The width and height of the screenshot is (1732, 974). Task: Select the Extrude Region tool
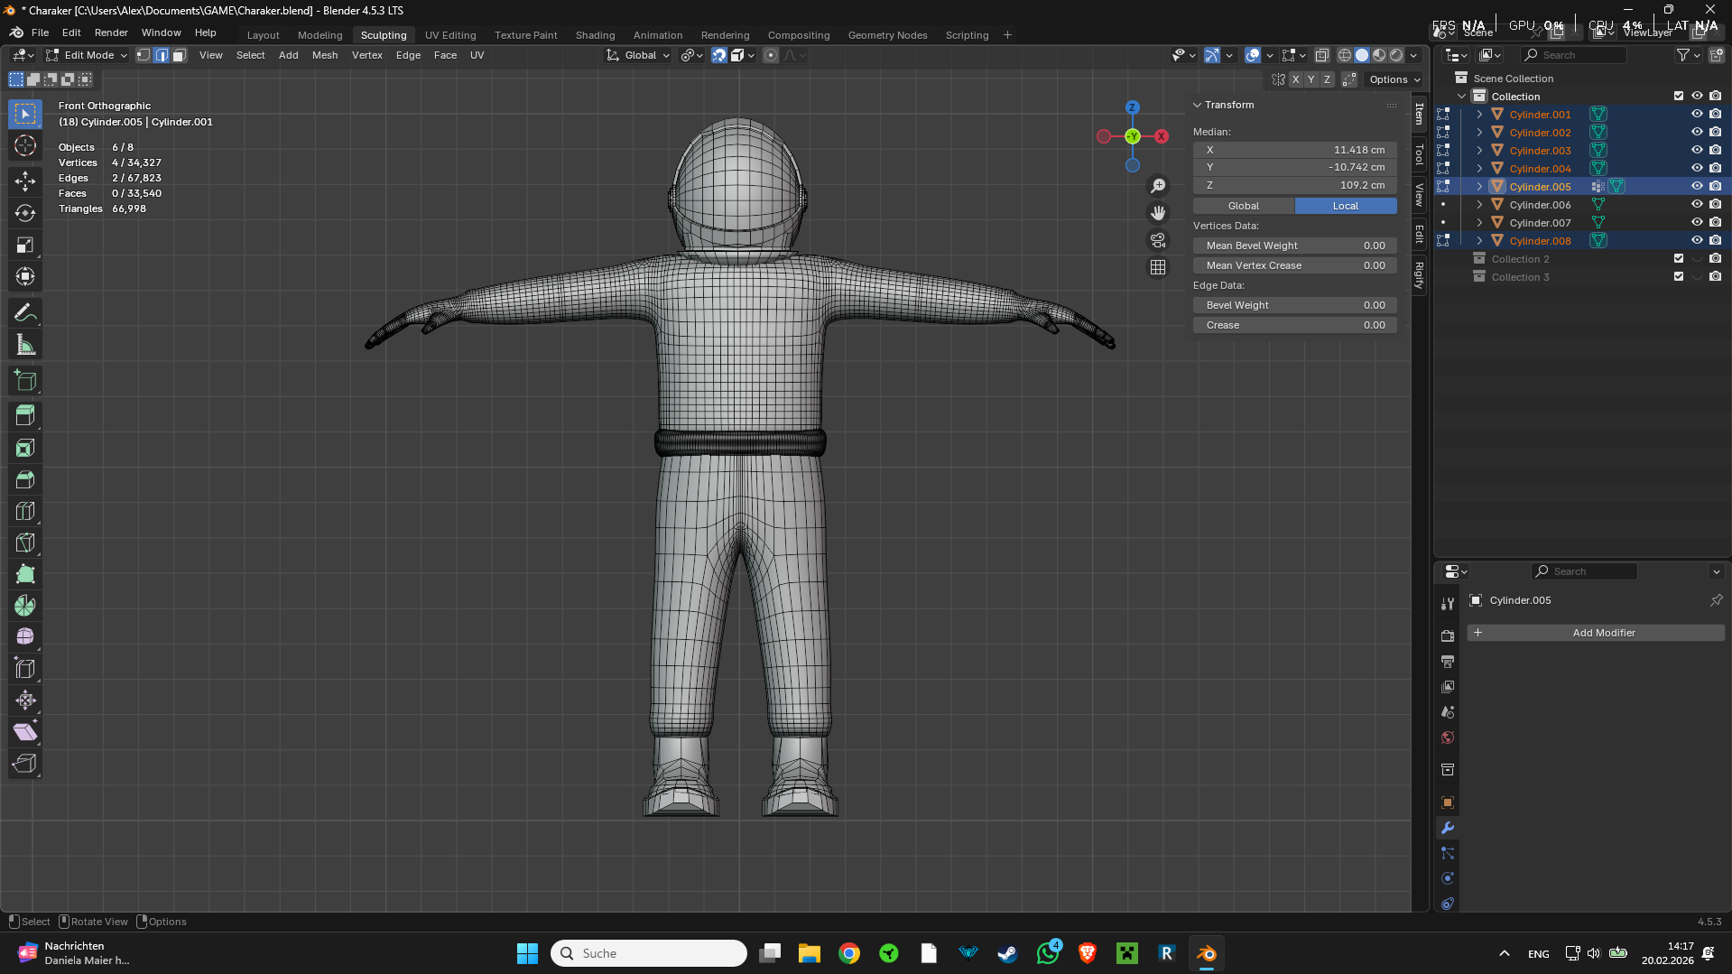tap(25, 416)
